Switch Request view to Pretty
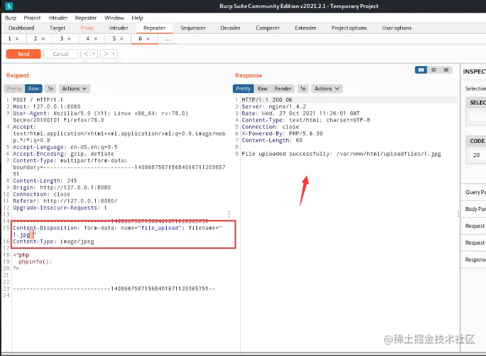The height and width of the screenshot is (356, 486). click(15, 88)
